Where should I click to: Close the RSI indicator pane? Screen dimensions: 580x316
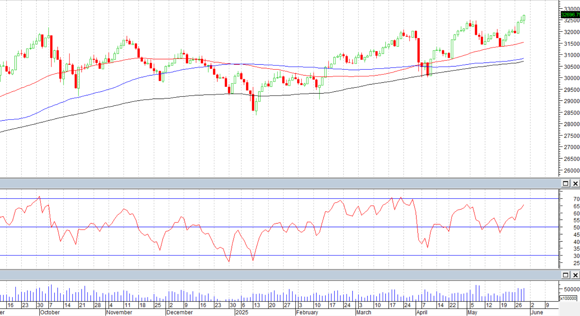point(575,183)
